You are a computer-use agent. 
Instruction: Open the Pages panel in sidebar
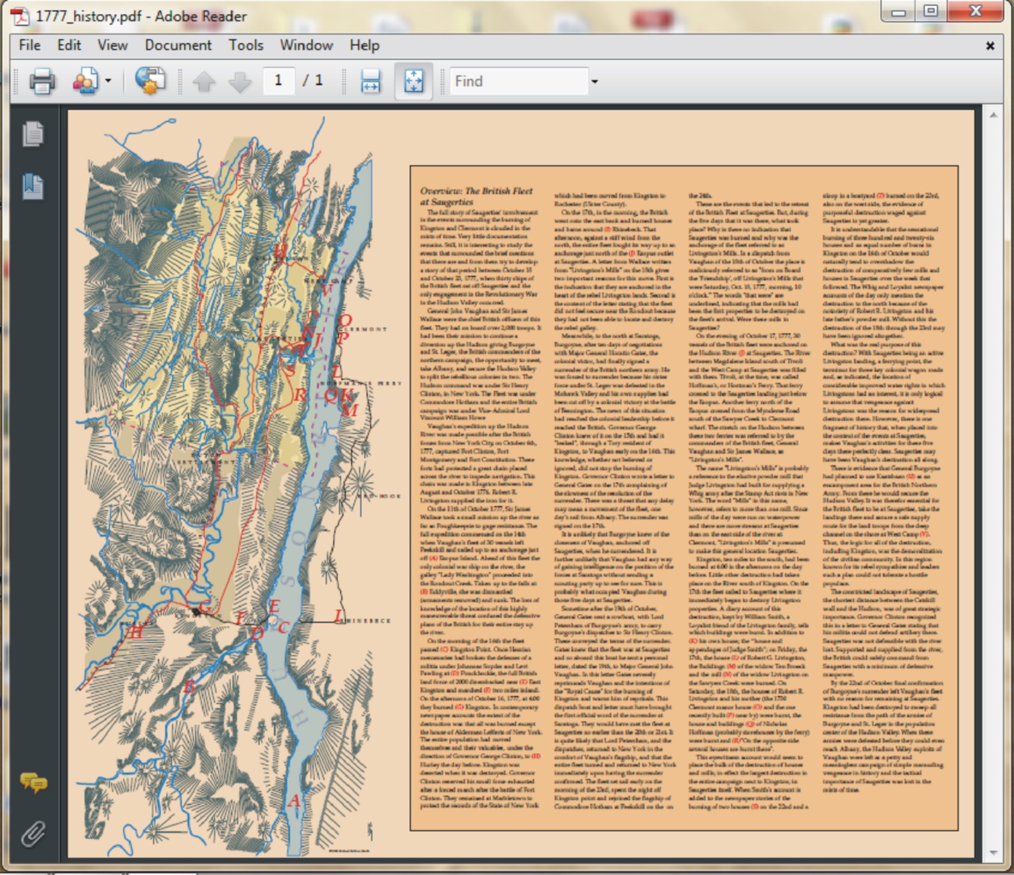(x=33, y=134)
